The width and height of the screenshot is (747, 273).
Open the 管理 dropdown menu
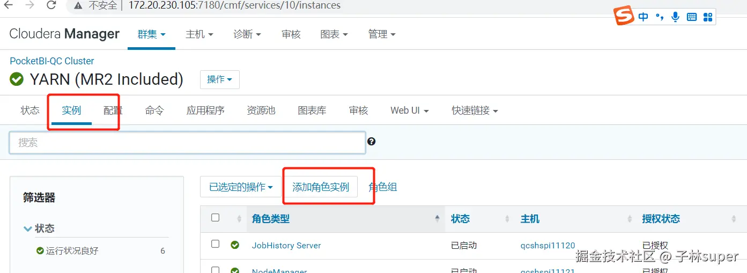[382, 34]
